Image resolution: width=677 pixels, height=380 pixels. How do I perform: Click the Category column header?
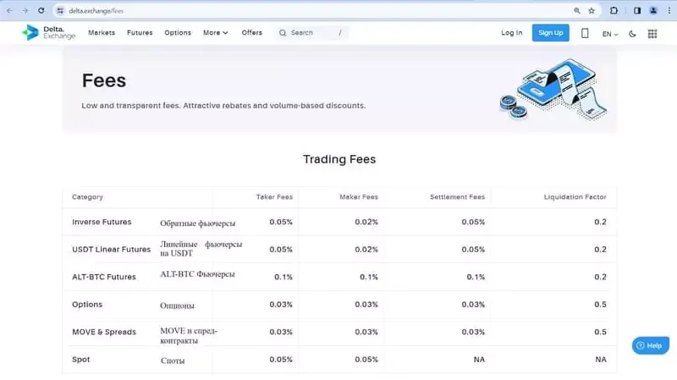87,197
